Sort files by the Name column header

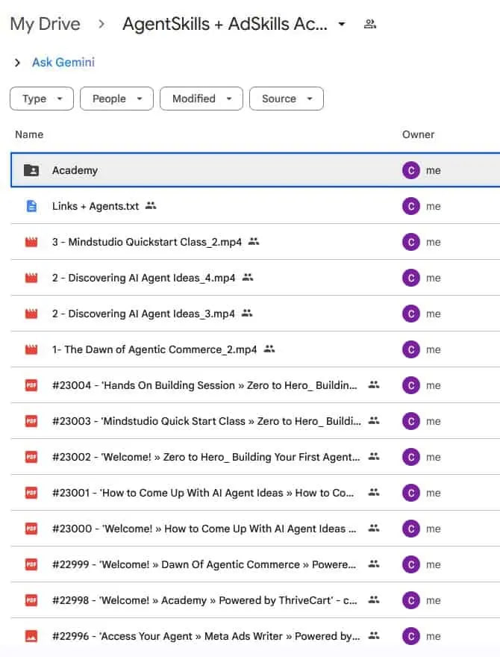(29, 134)
